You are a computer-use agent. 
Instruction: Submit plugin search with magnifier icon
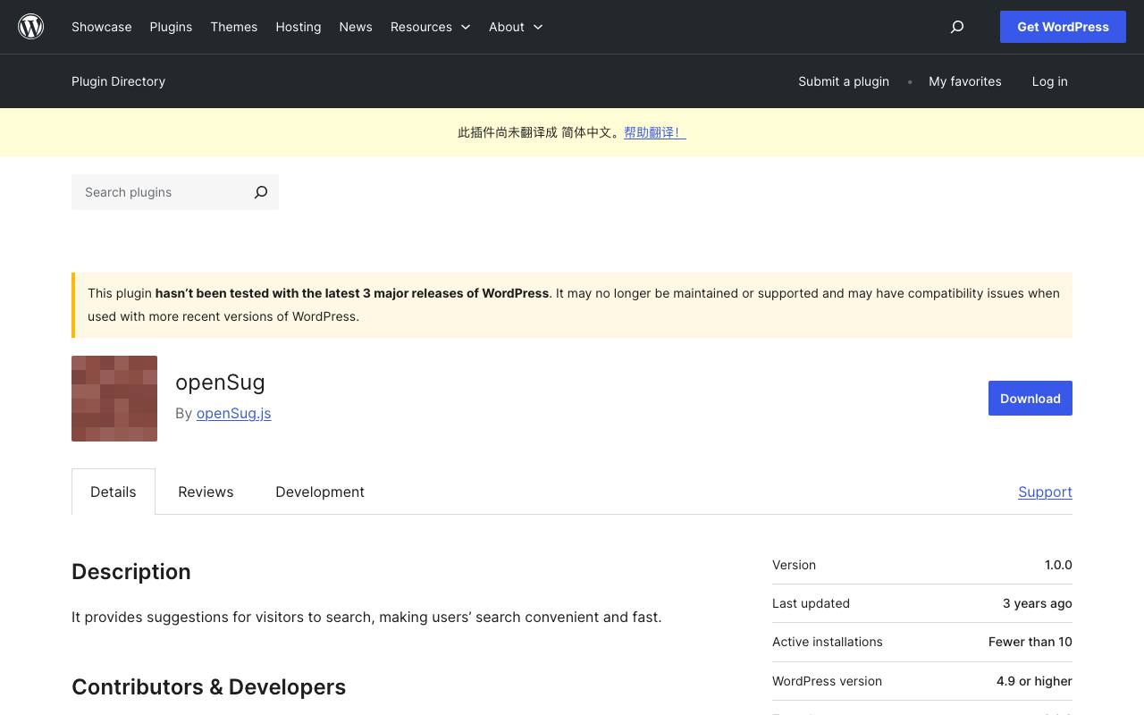(x=261, y=192)
